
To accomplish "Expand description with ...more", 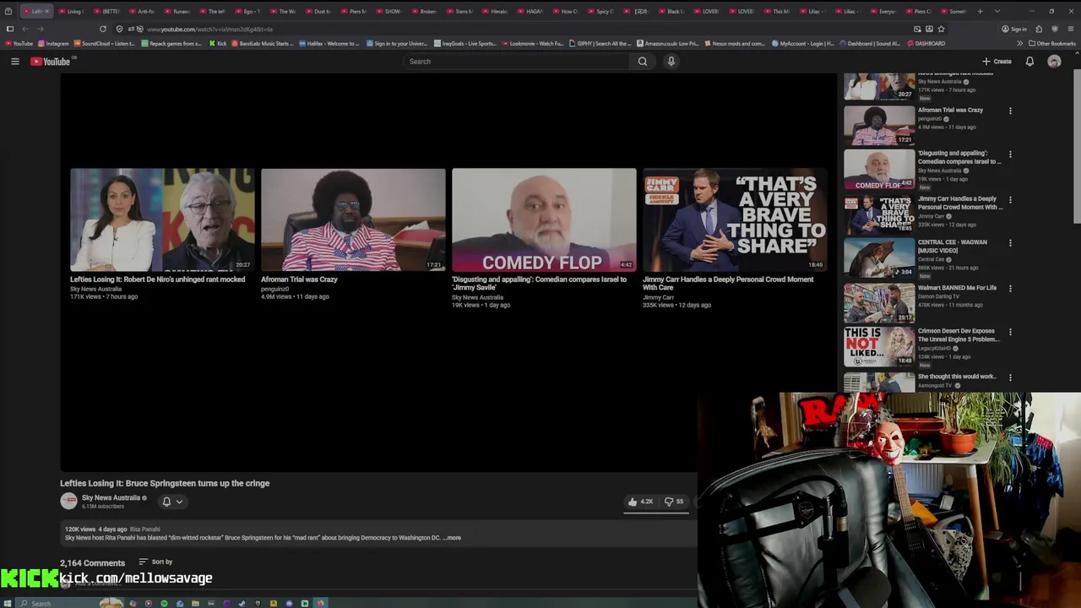I will [453, 538].
